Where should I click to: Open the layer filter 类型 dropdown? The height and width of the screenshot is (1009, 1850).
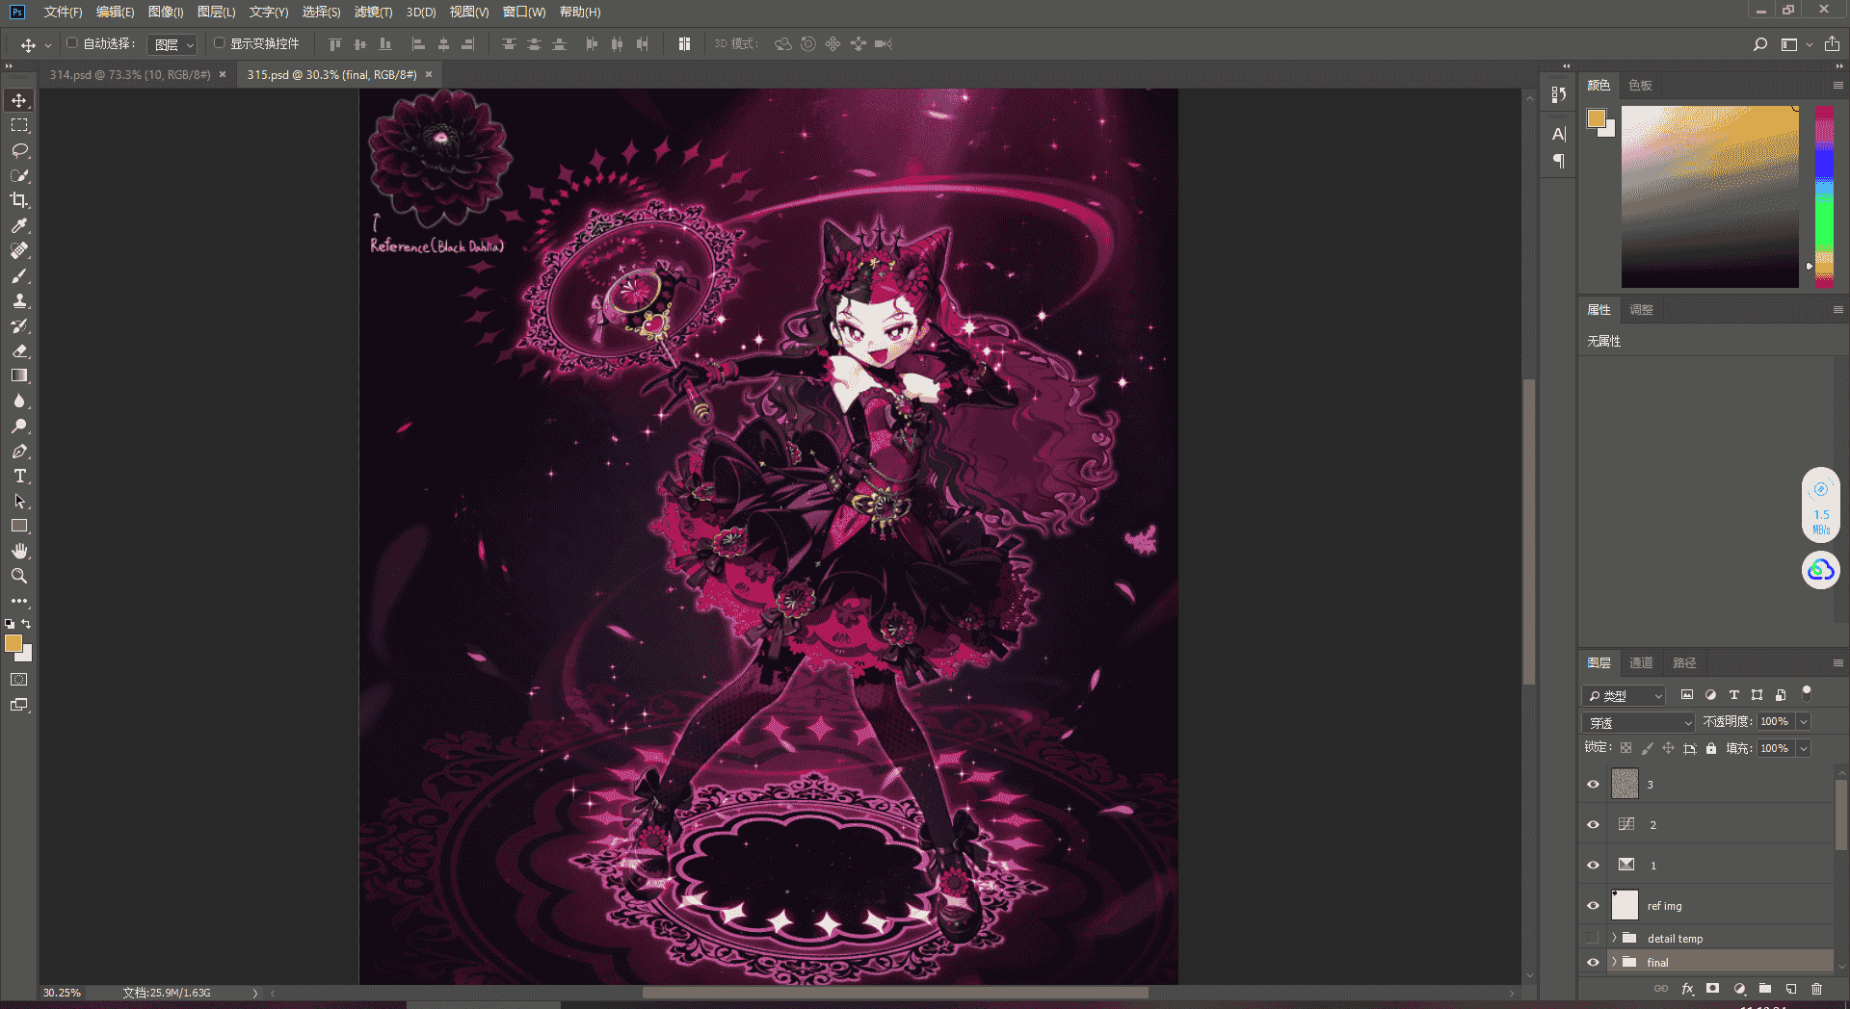(1624, 695)
